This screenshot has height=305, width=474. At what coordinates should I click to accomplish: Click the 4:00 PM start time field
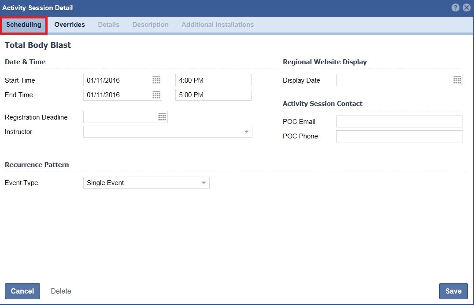(213, 80)
